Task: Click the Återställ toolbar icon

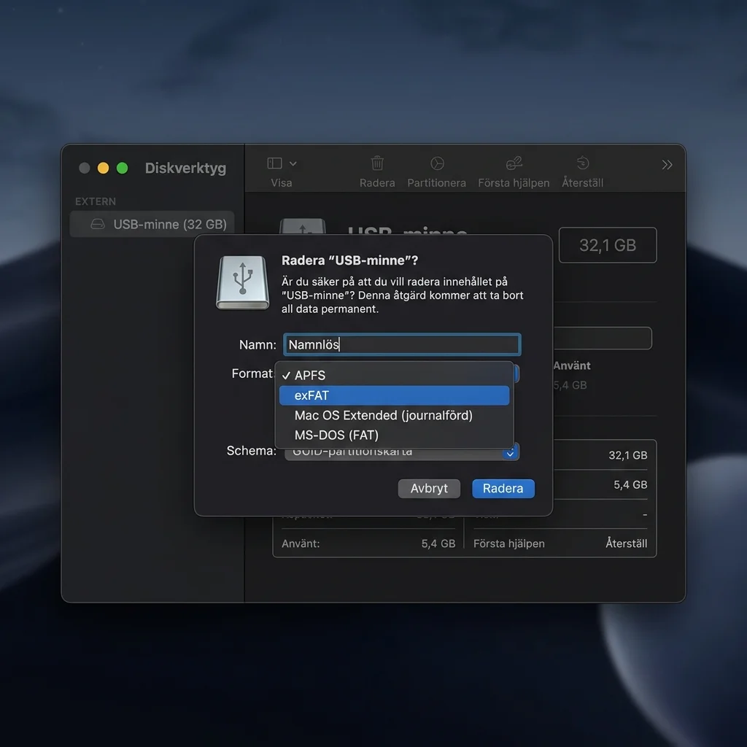Action: (x=583, y=163)
